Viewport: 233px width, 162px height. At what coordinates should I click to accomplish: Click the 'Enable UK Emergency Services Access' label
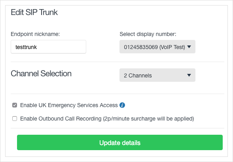coord(69,105)
